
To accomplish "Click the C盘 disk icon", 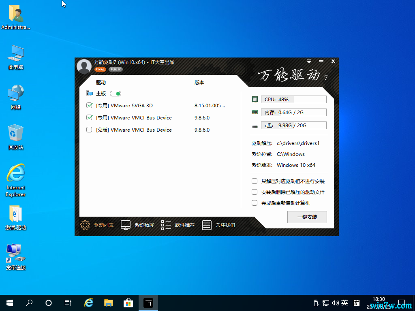I will [x=255, y=126].
